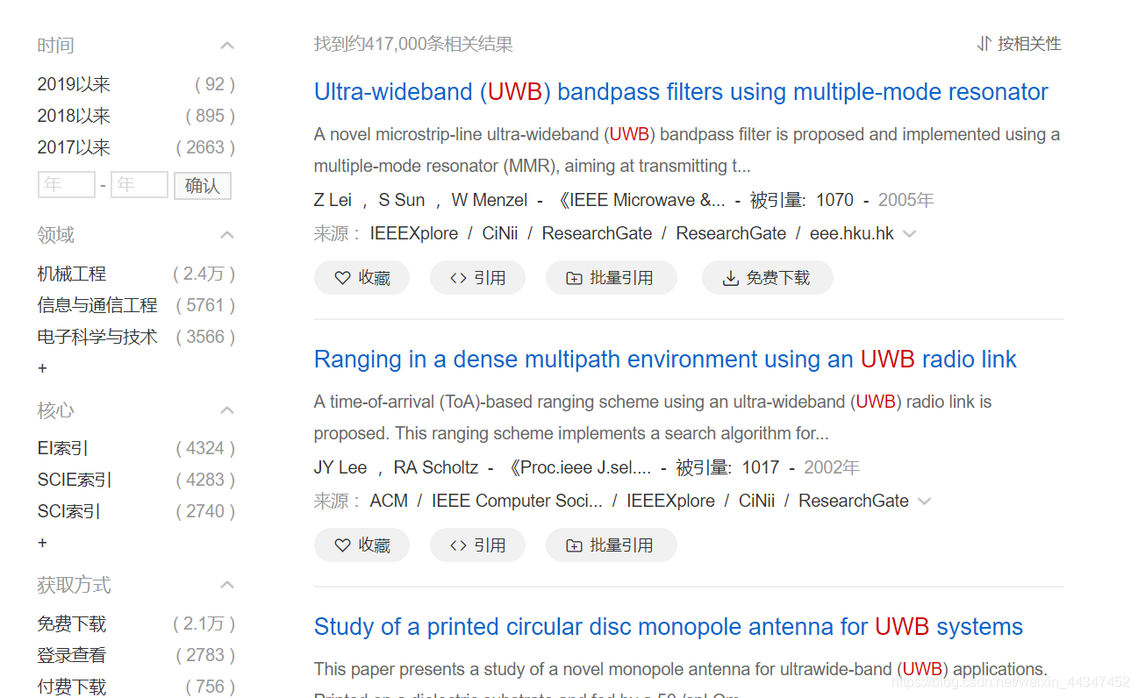Click author Z Lei

click(x=333, y=200)
